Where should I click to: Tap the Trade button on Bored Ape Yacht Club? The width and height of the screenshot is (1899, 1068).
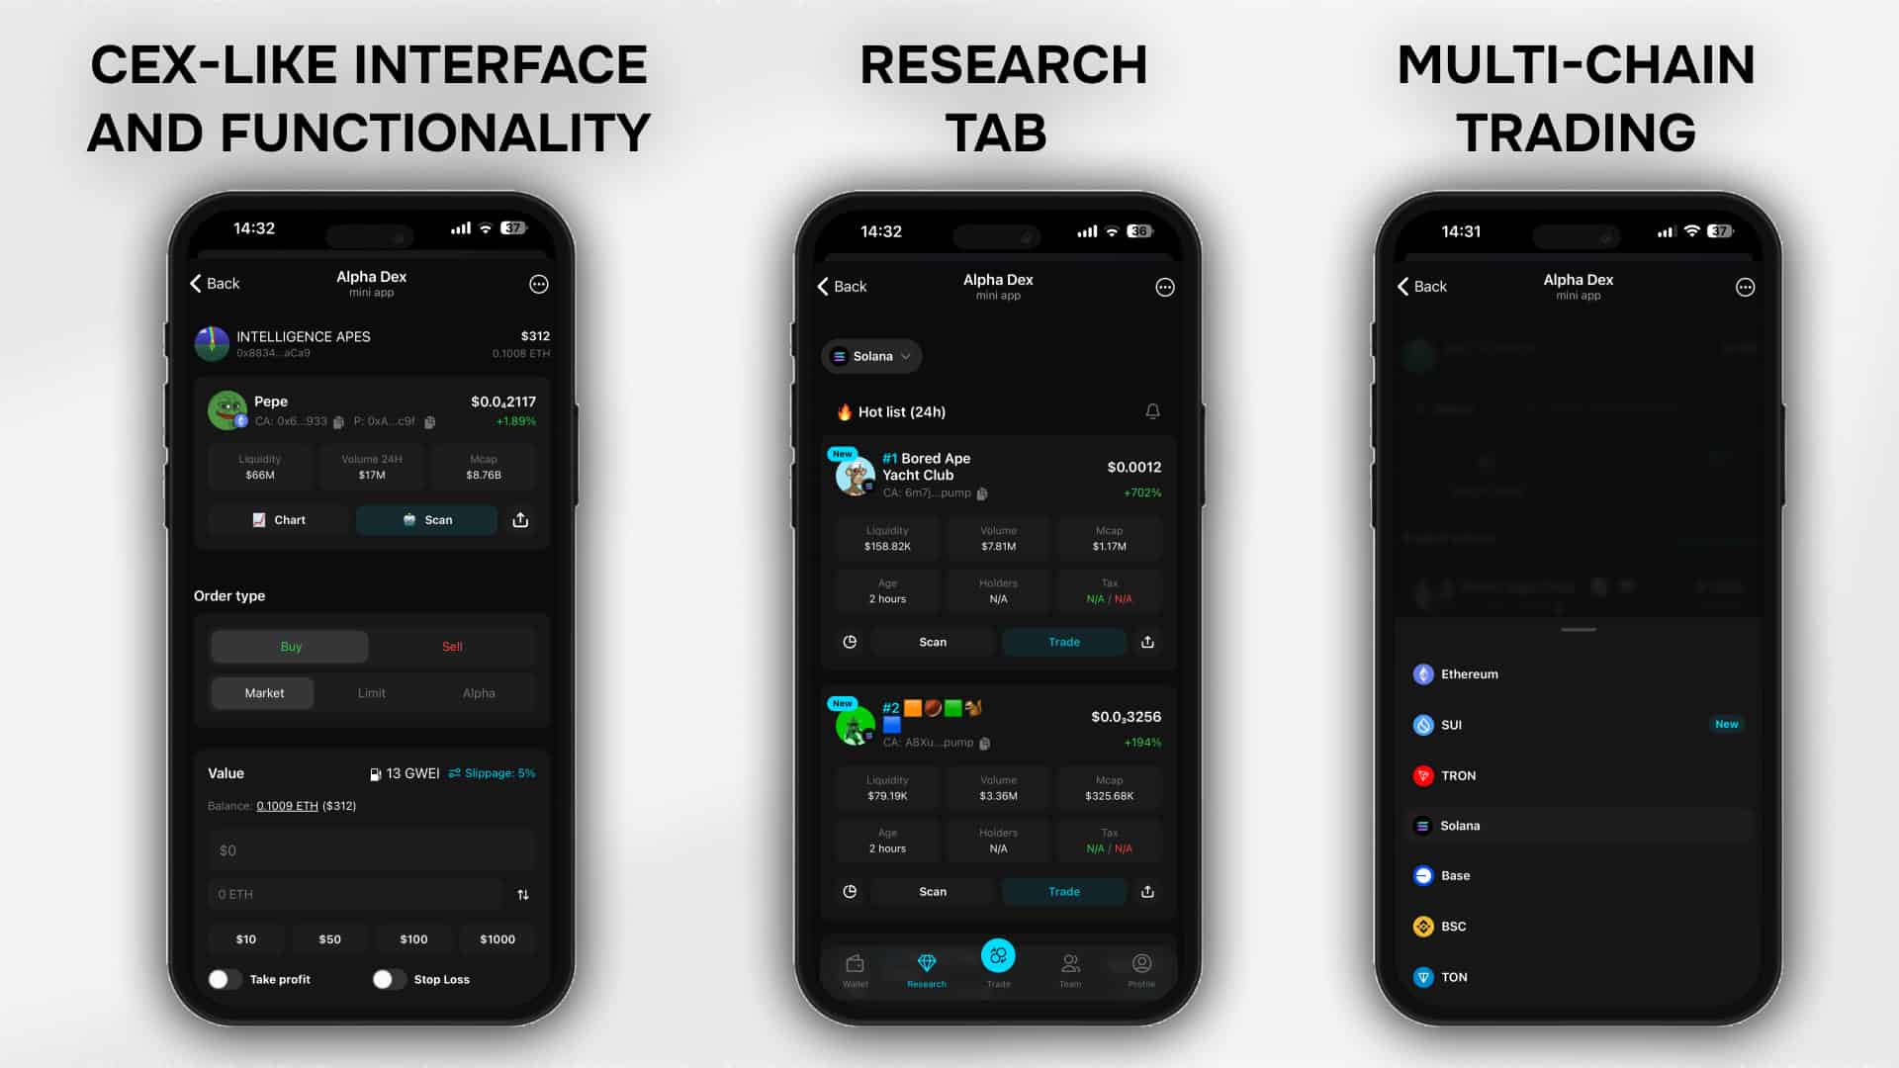pyautogui.click(x=1063, y=640)
